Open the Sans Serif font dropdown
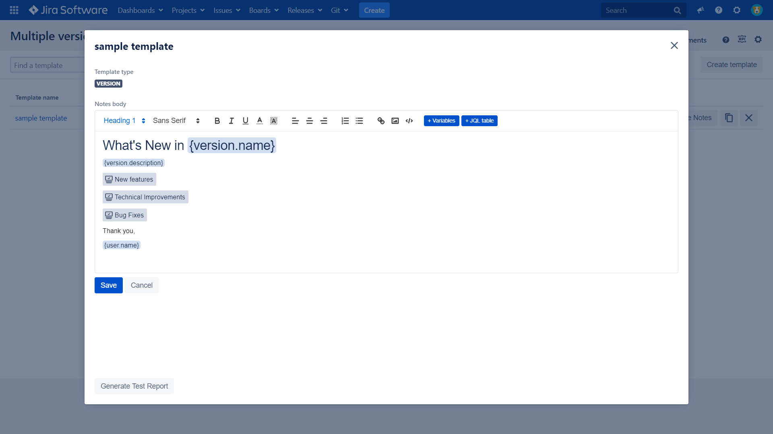 [x=173, y=121]
